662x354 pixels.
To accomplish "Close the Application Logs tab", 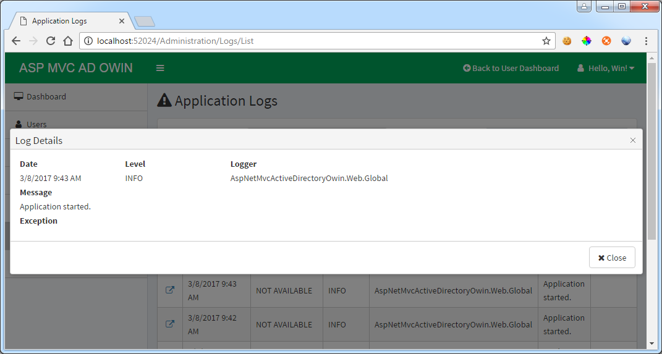I will [x=122, y=20].
